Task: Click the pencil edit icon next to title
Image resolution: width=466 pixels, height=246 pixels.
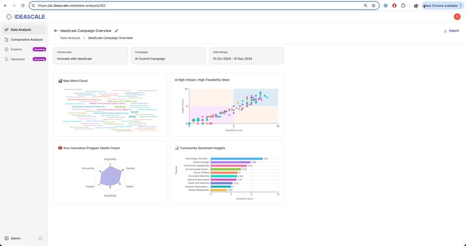Action: [x=116, y=30]
